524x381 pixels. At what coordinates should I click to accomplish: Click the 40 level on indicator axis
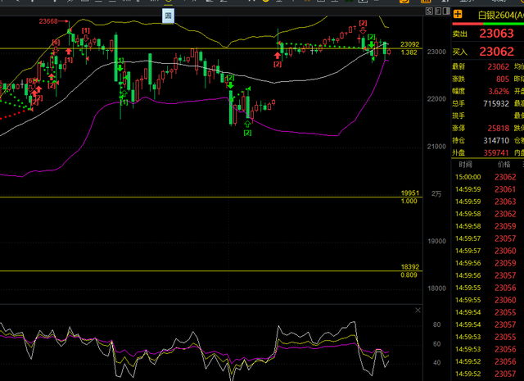coord(436,363)
